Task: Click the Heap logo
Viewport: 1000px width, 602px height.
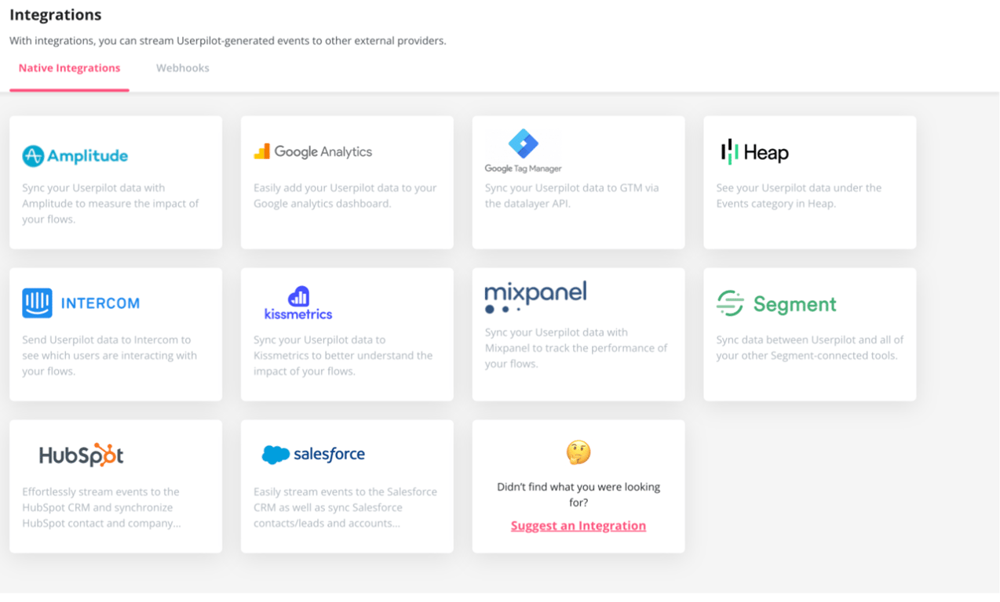Action: (754, 152)
